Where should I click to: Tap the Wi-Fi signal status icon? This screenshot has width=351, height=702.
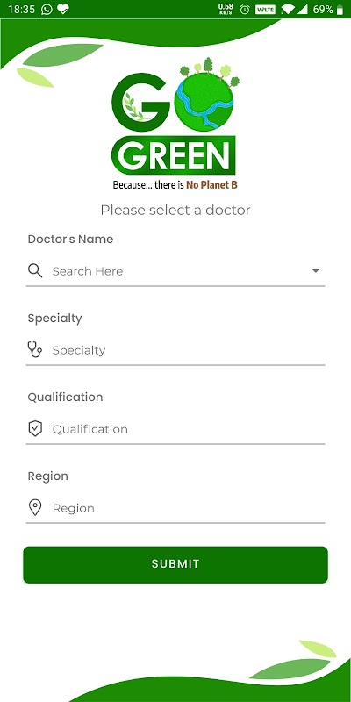pyautogui.click(x=288, y=10)
